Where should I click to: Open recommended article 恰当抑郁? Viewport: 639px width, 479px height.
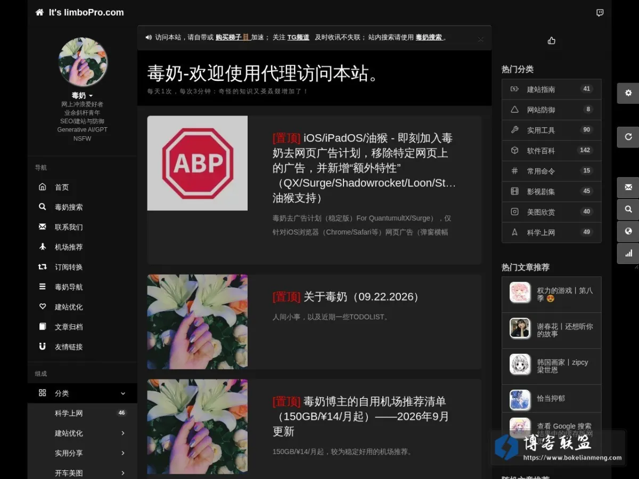551,399
